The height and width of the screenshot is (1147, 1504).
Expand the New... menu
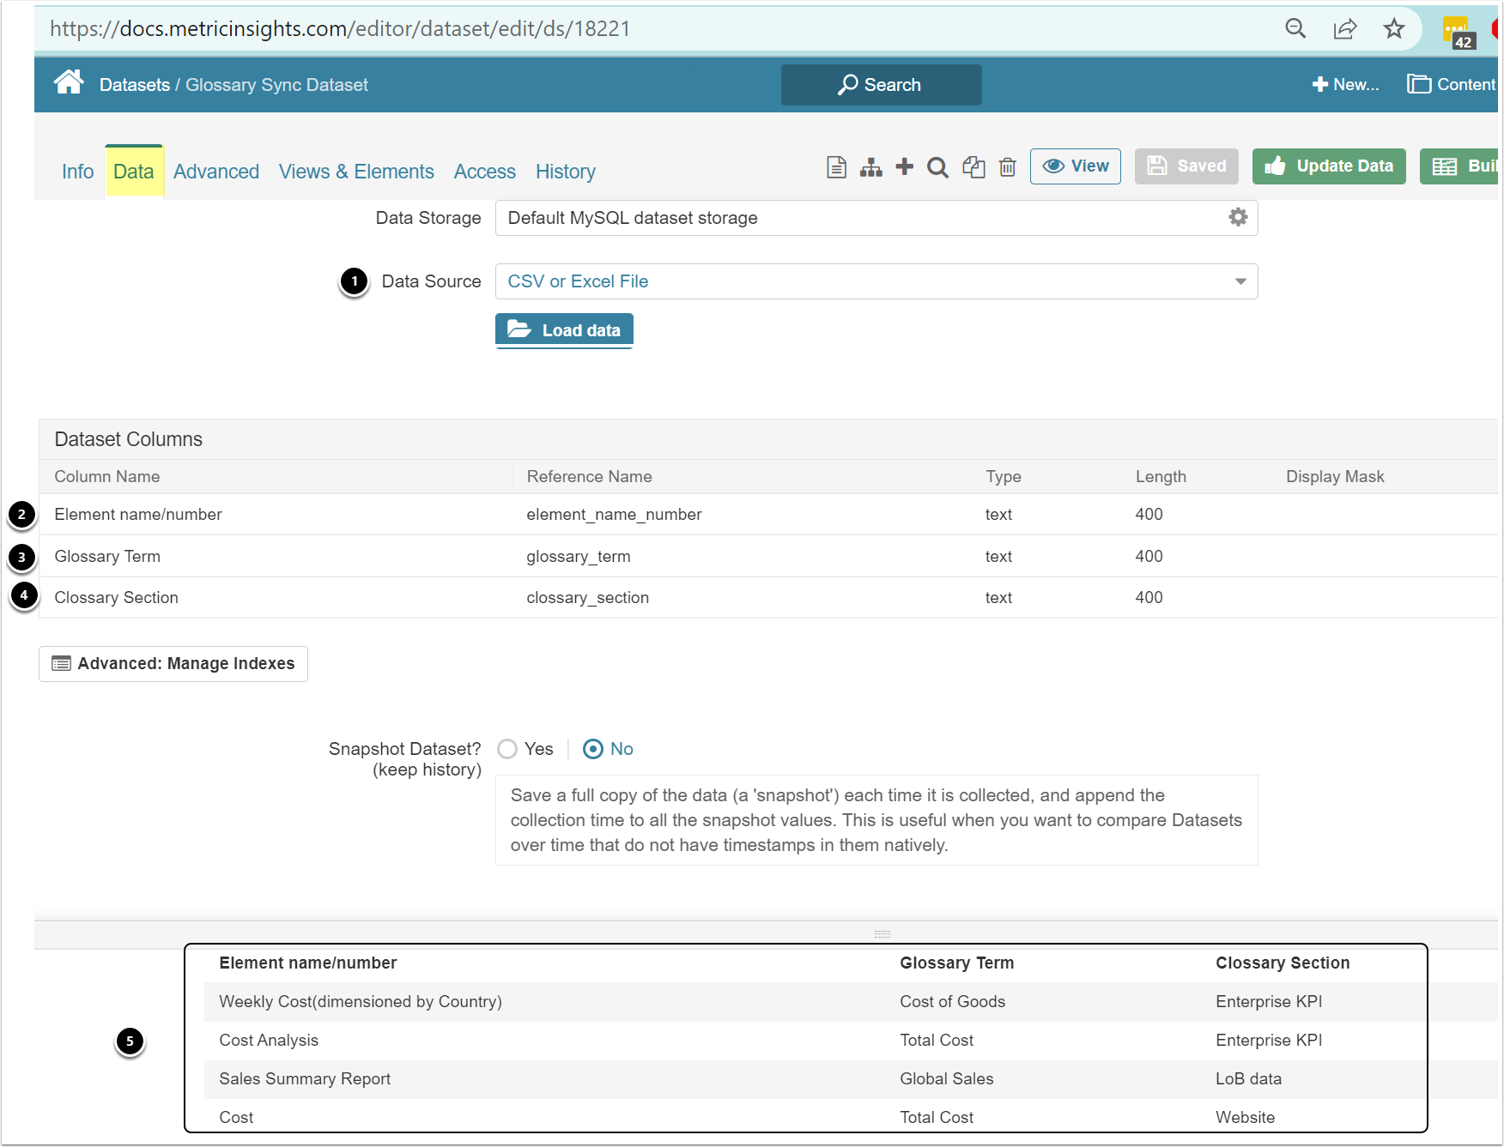point(1346,84)
